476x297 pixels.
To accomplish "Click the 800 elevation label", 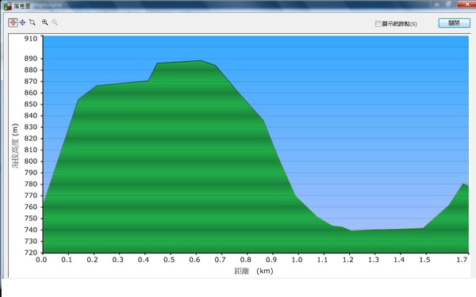I will (x=31, y=162).
